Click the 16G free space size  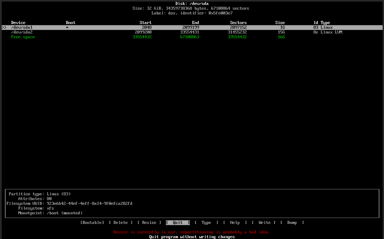pyautogui.click(x=281, y=37)
